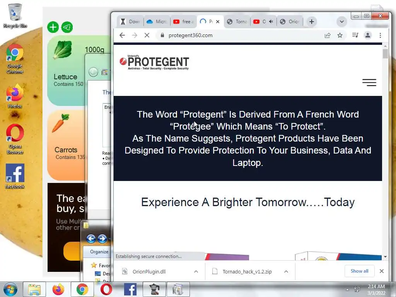
Task: Open Chrome's three-dot menu
Action: tap(381, 35)
